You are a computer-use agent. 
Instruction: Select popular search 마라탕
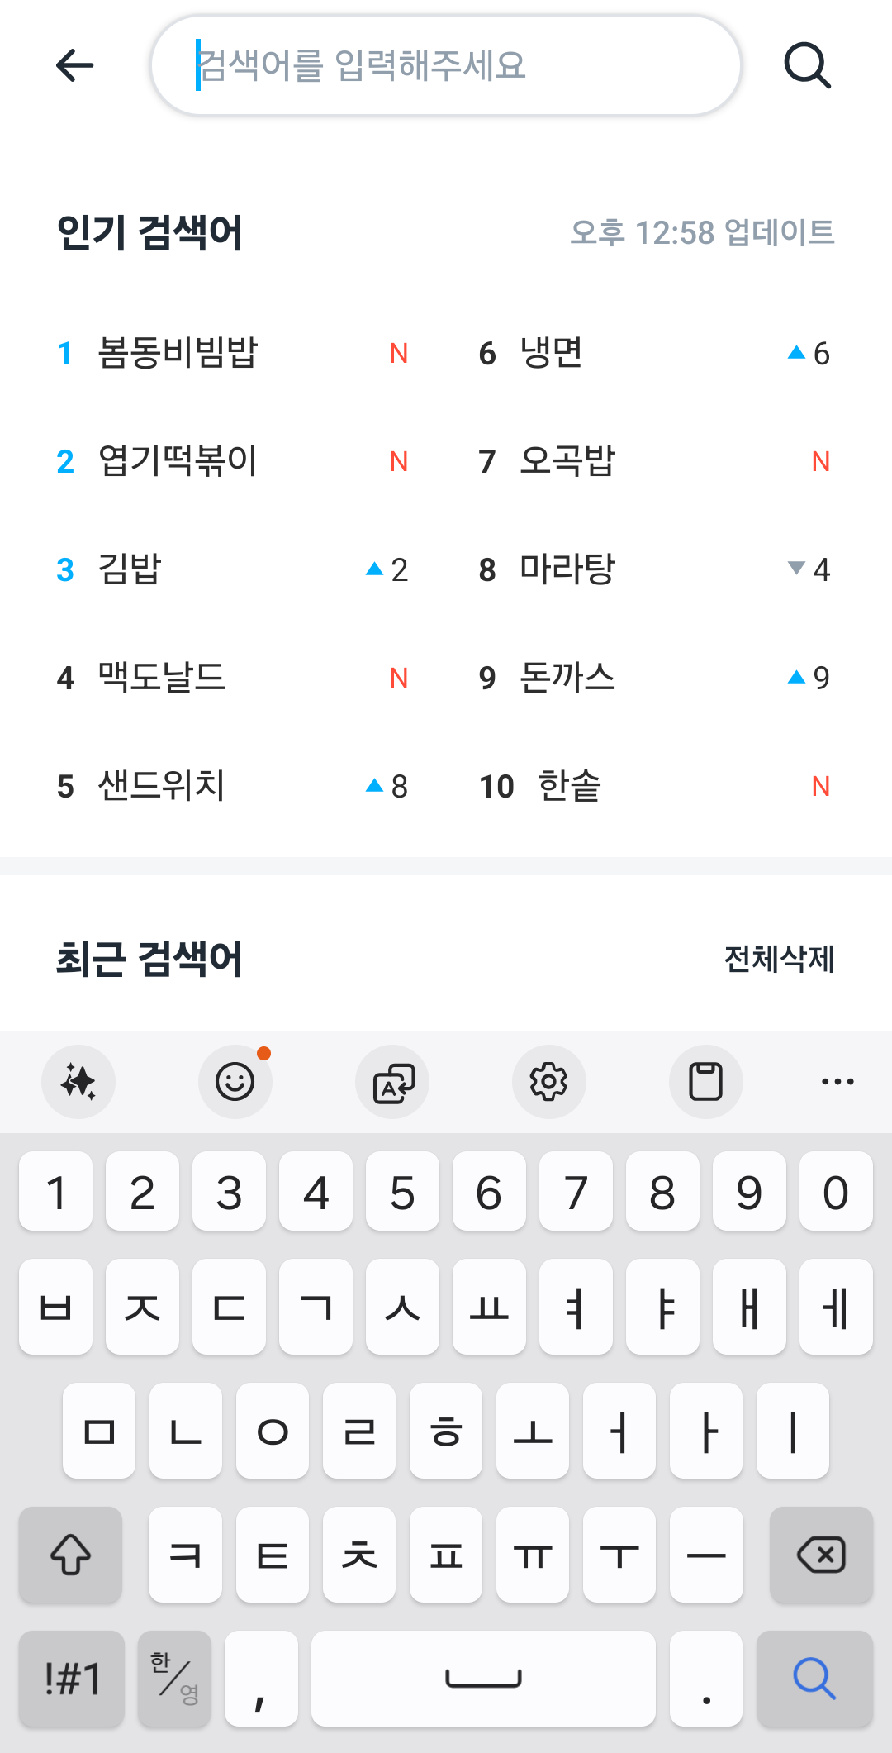[x=567, y=569]
